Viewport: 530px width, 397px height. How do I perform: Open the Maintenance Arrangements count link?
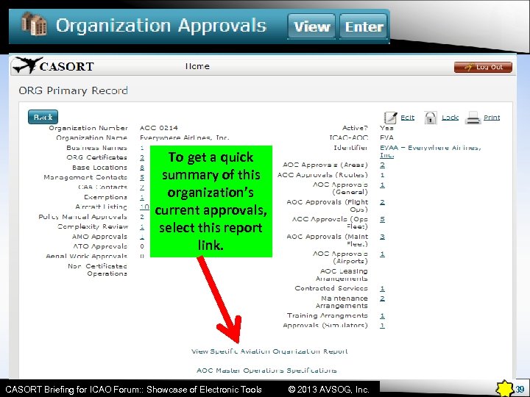click(382, 298)
